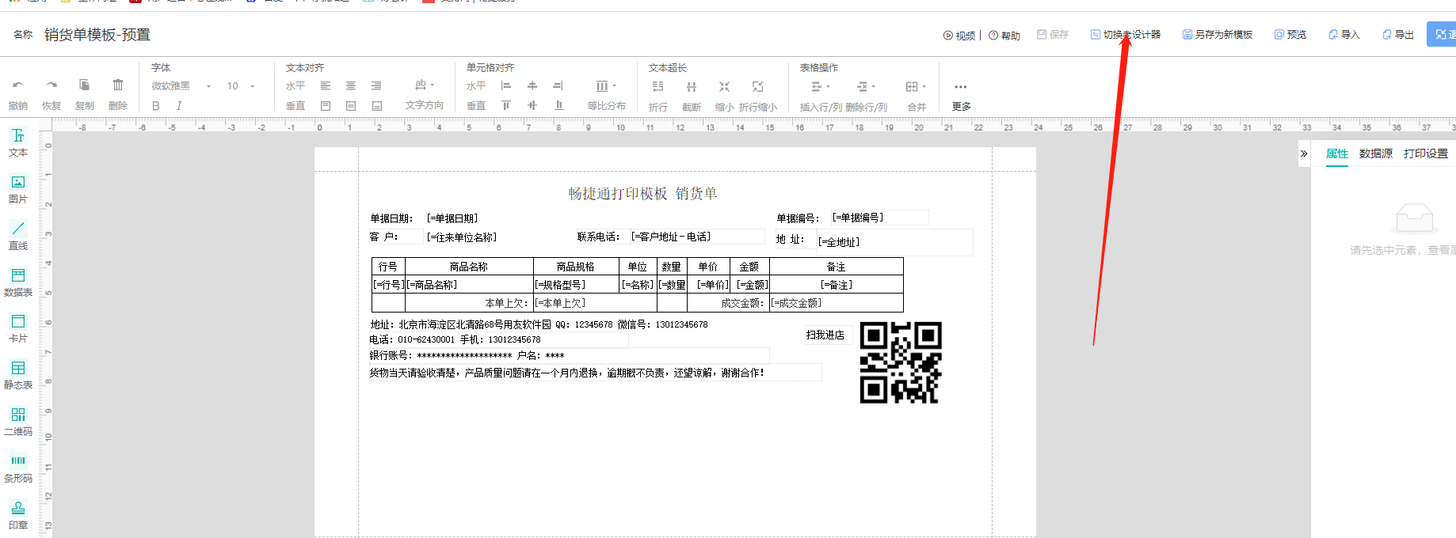1456x538 pixels.
Task: Switch to the 数据源 tab
Action: click(1376, 153)
